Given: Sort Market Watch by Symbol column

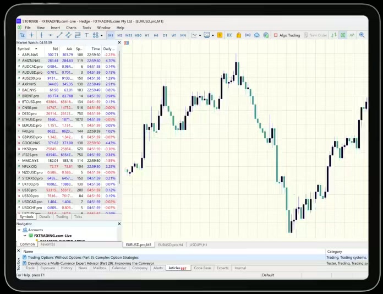Looking at the screenshot, I should tap(27, 49).
